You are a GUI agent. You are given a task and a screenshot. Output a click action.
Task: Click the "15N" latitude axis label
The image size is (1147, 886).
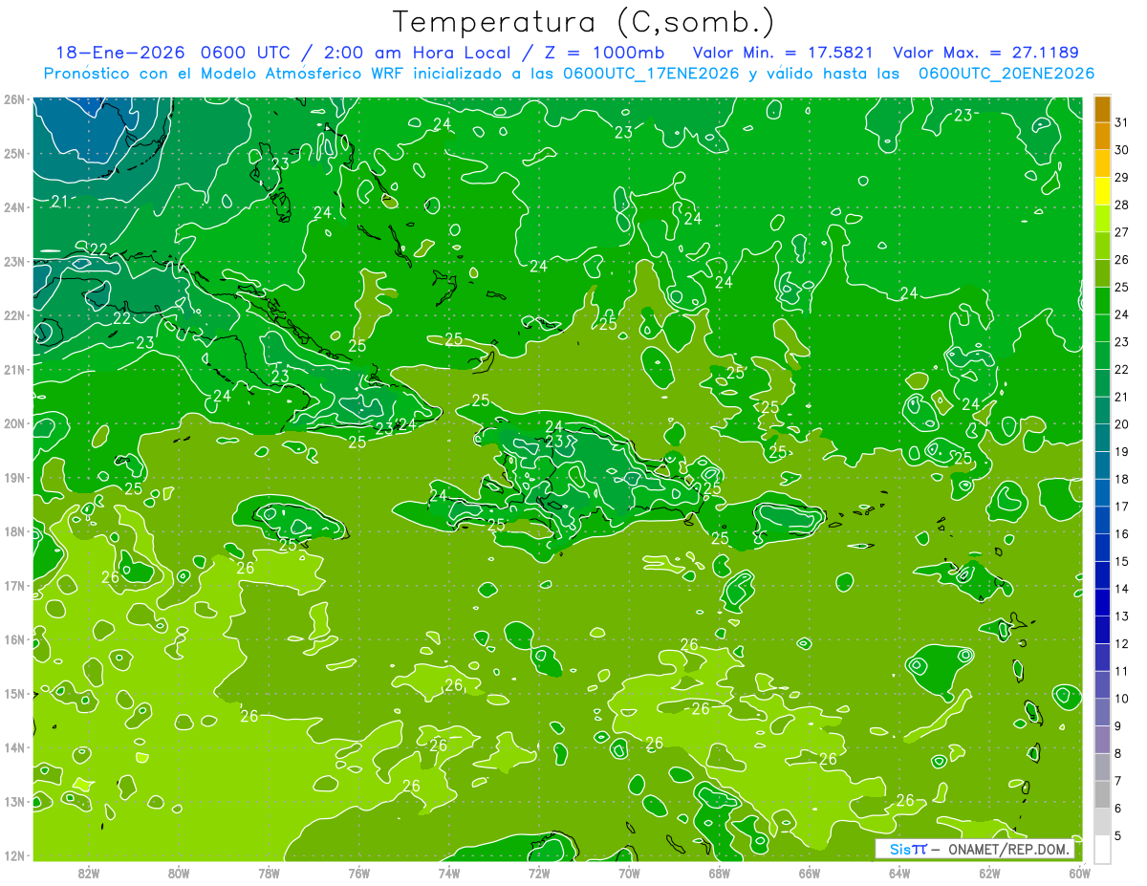[x=14, y=693]
